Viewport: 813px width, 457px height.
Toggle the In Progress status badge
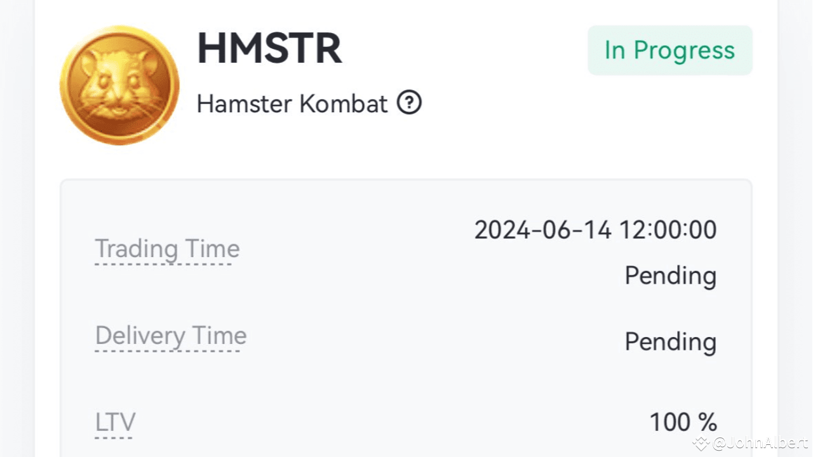669,50
